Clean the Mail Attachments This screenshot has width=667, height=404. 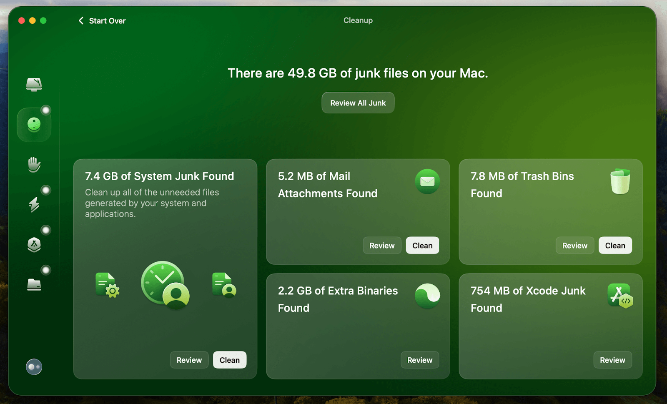[422, 245]
